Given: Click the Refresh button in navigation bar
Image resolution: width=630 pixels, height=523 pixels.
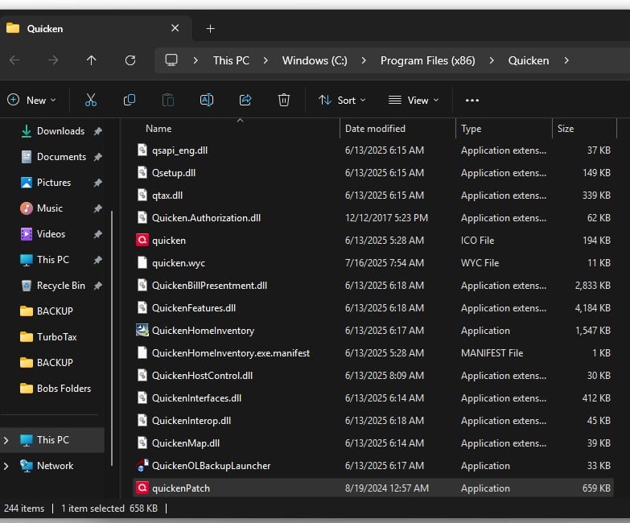Looking at the screenshot, I should [130, 60].
